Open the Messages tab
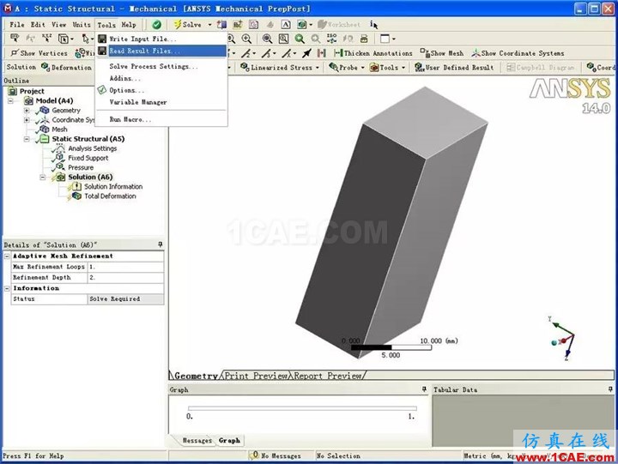This screenshot has height=464, width=618. (197, 440)
